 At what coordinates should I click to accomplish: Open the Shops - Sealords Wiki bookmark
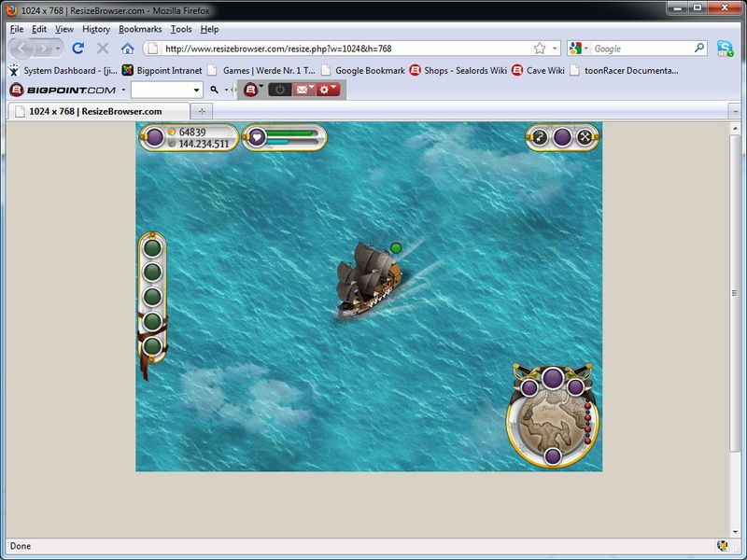458,71
